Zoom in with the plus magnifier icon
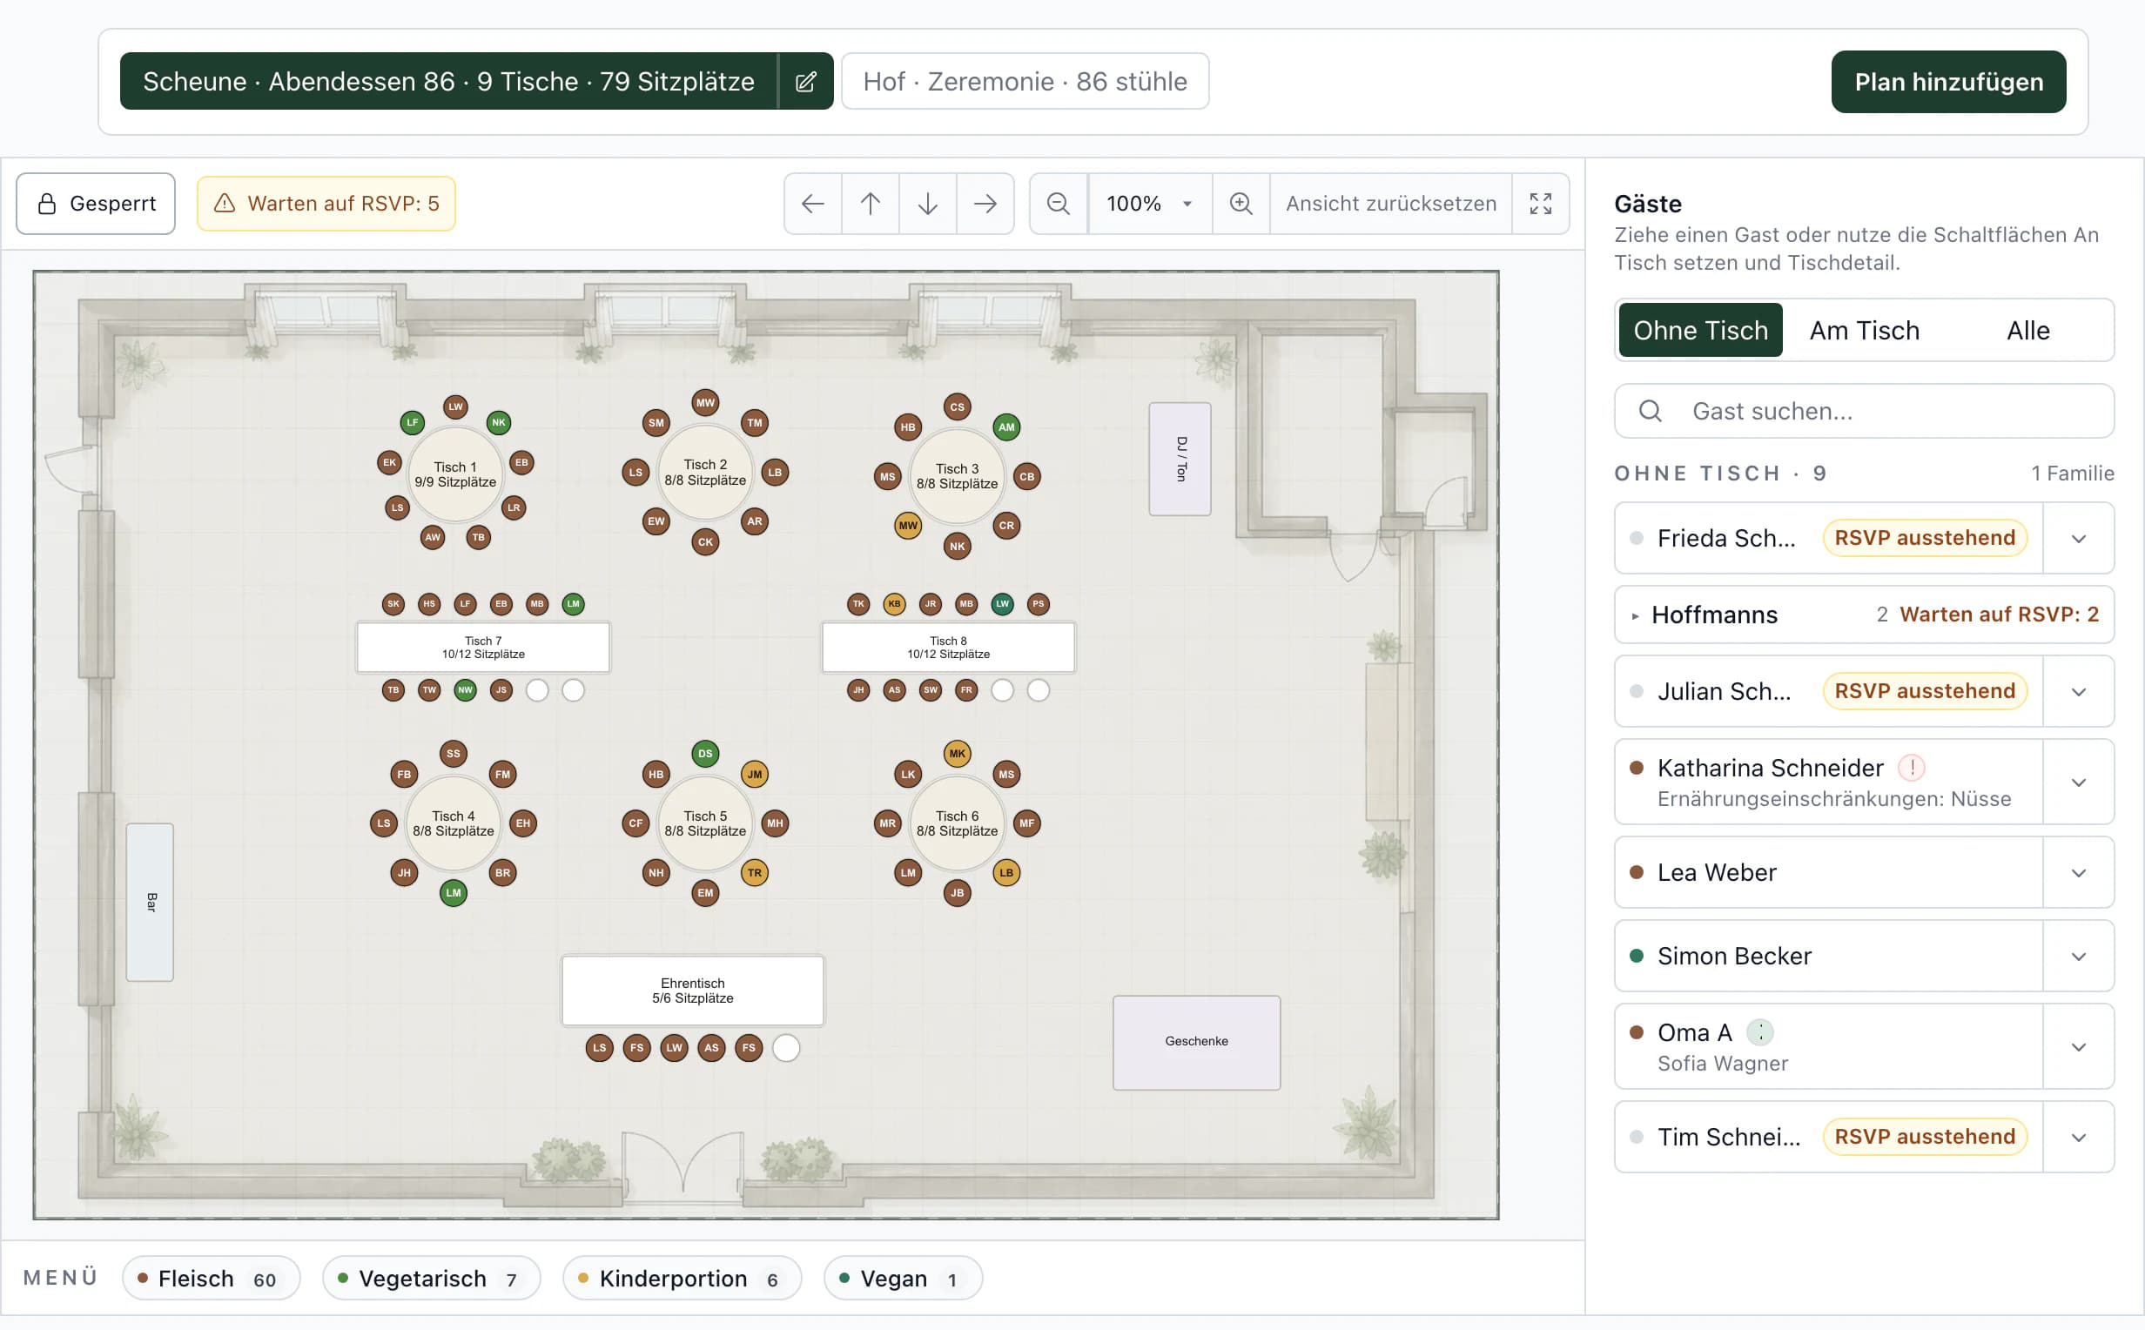This screenshot has height=1330, width=2145. tap(1241, 204)
